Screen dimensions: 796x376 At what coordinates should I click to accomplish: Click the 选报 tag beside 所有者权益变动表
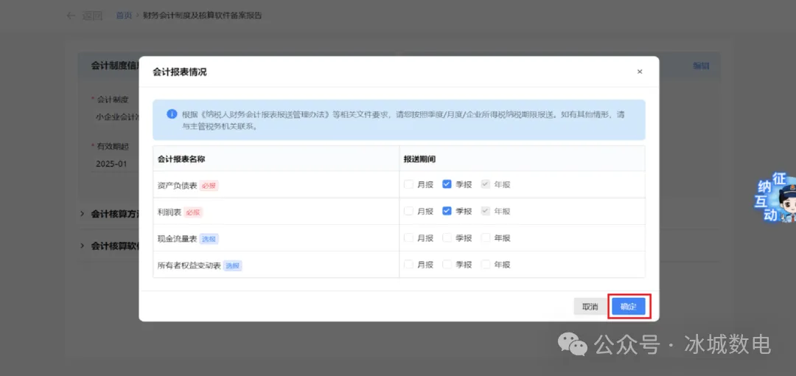[x=232, y=265]
